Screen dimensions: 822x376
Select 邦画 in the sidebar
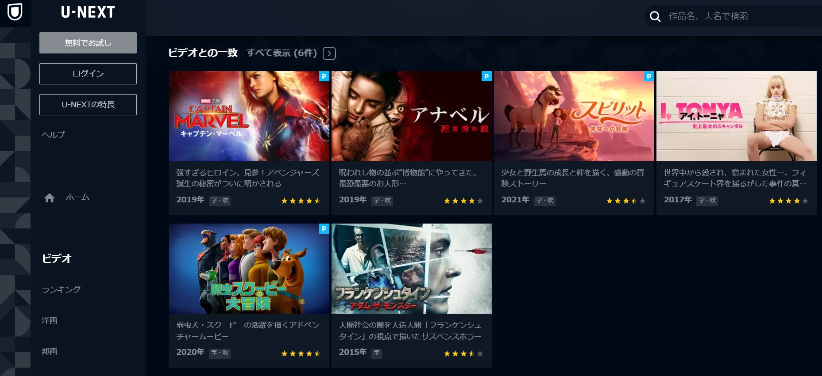coord(50,351)
